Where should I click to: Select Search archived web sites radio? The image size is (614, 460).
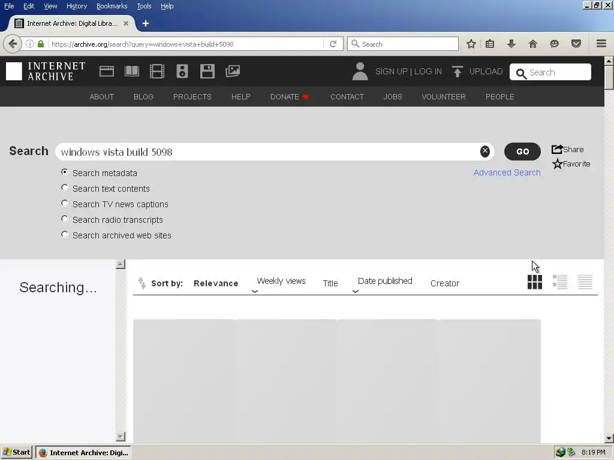(65, 234)
